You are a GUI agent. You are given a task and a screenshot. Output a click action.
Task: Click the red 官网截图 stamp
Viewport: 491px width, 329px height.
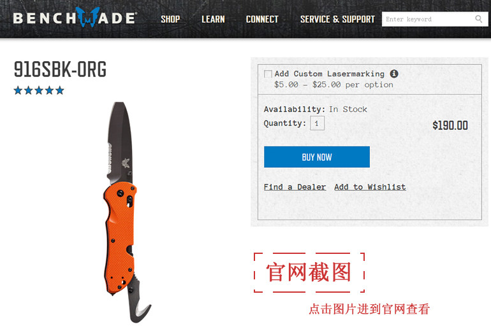pyautogui.click(x=309, y=272)
